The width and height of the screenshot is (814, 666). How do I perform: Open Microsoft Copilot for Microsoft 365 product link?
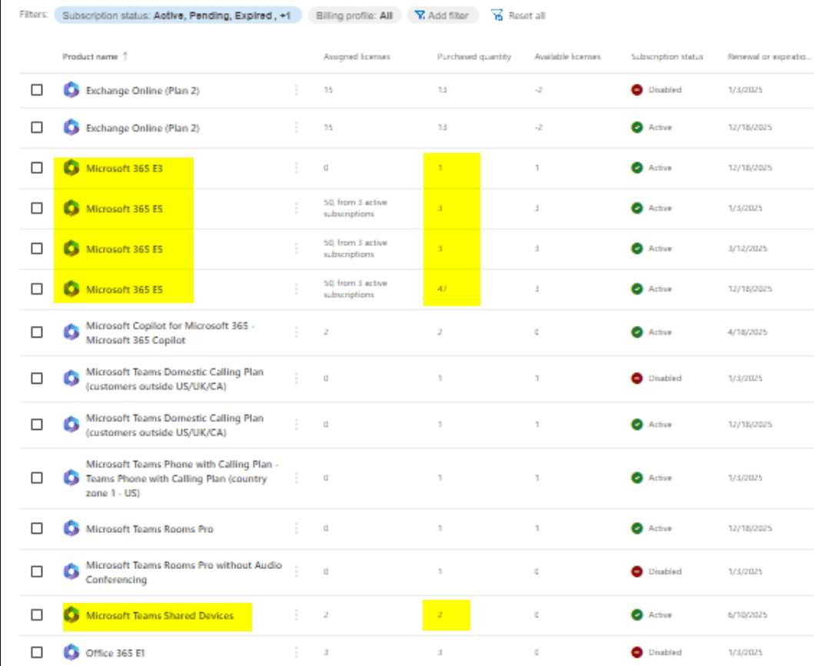[x=171, y=332]
